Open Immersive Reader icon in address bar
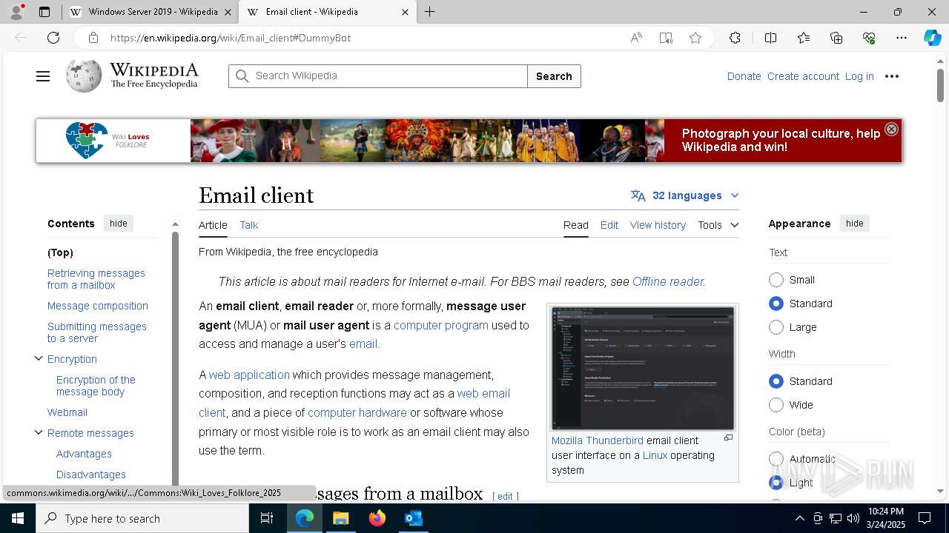 point(666,38)
